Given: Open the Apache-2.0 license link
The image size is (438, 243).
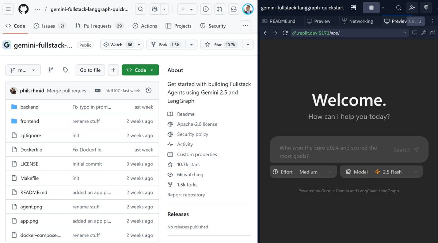Looking at the screenshot, I should (197, 124).
